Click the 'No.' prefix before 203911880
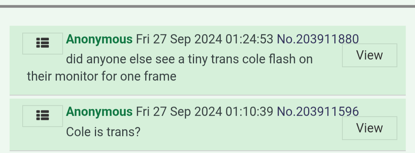Screen dimensions: 415x153 pos(286,39)
